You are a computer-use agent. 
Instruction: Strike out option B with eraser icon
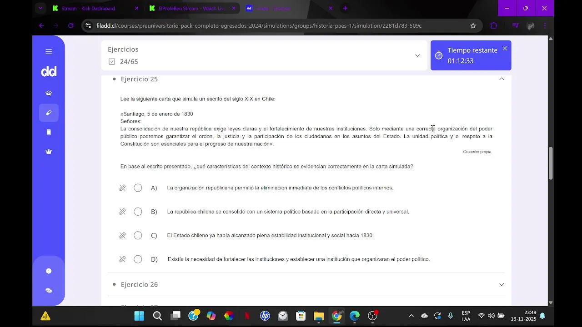point(122,212)
